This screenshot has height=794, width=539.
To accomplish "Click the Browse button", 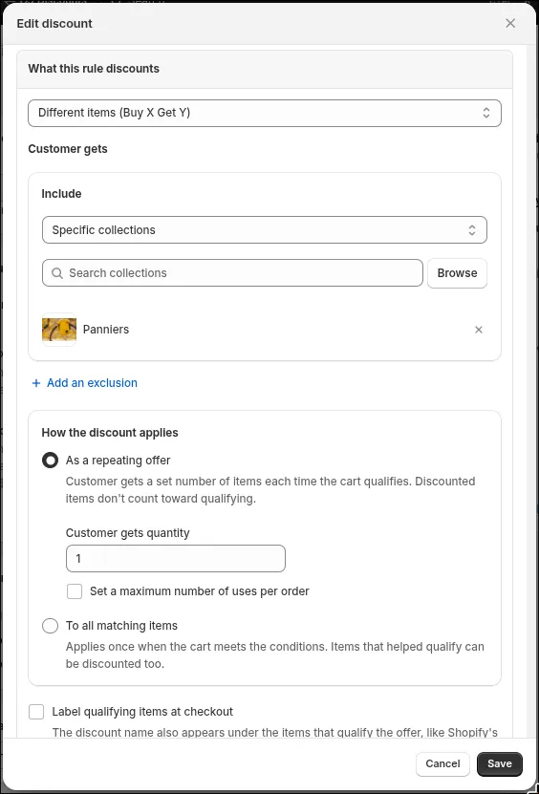I will coord(457,273).
